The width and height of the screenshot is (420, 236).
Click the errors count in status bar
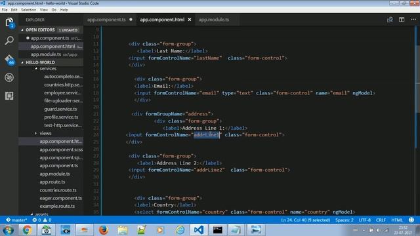click(x=37, y=220)
